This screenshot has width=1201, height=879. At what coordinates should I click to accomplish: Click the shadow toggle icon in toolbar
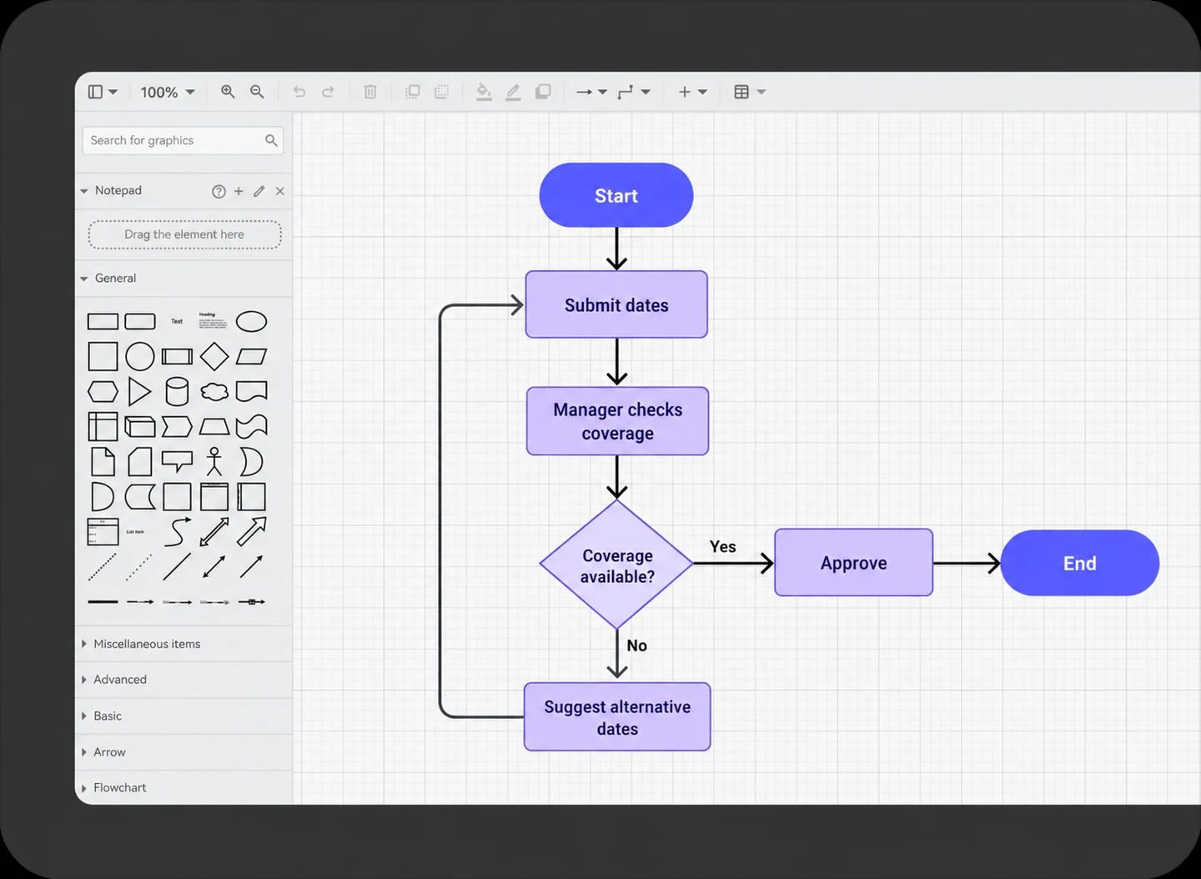(543, 92)
